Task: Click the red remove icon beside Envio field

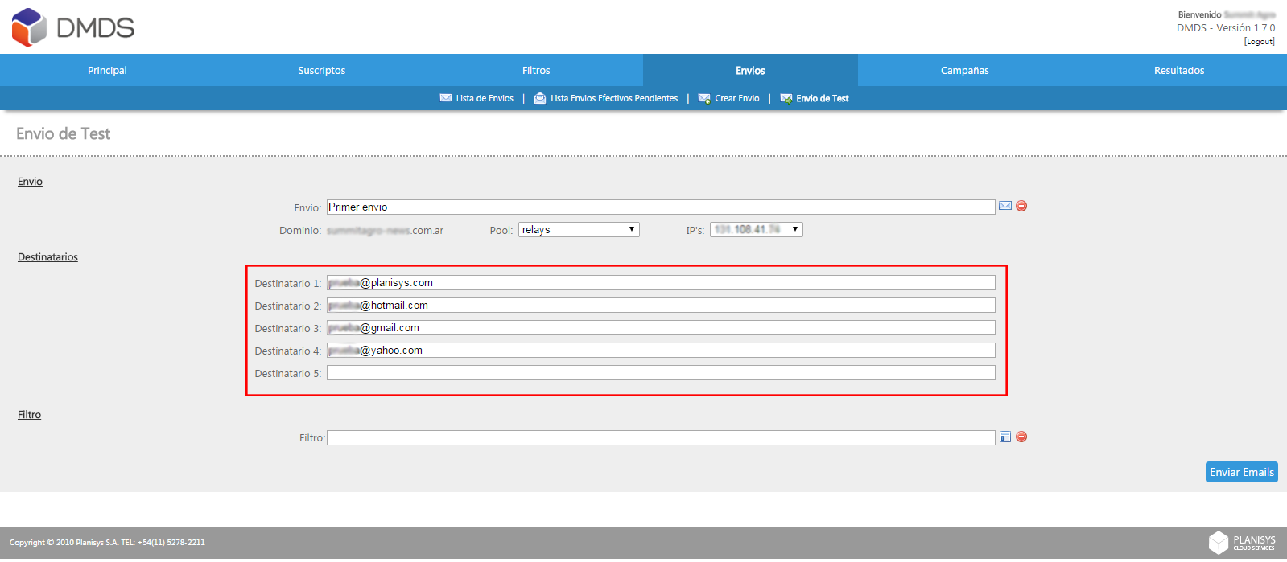Action: (x=1021, y=206)
